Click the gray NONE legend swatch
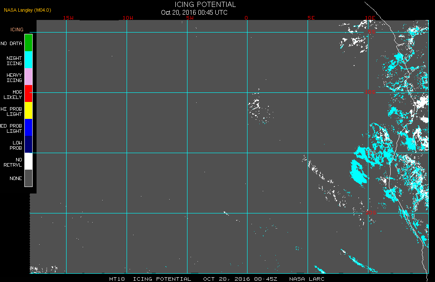Screen dimensions: 435x282 click(29, 178)
